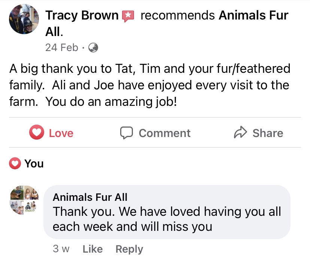Click the "3 w" comment timestamp
The width and height of the screenshot is (310, 259).
[61, 249]
